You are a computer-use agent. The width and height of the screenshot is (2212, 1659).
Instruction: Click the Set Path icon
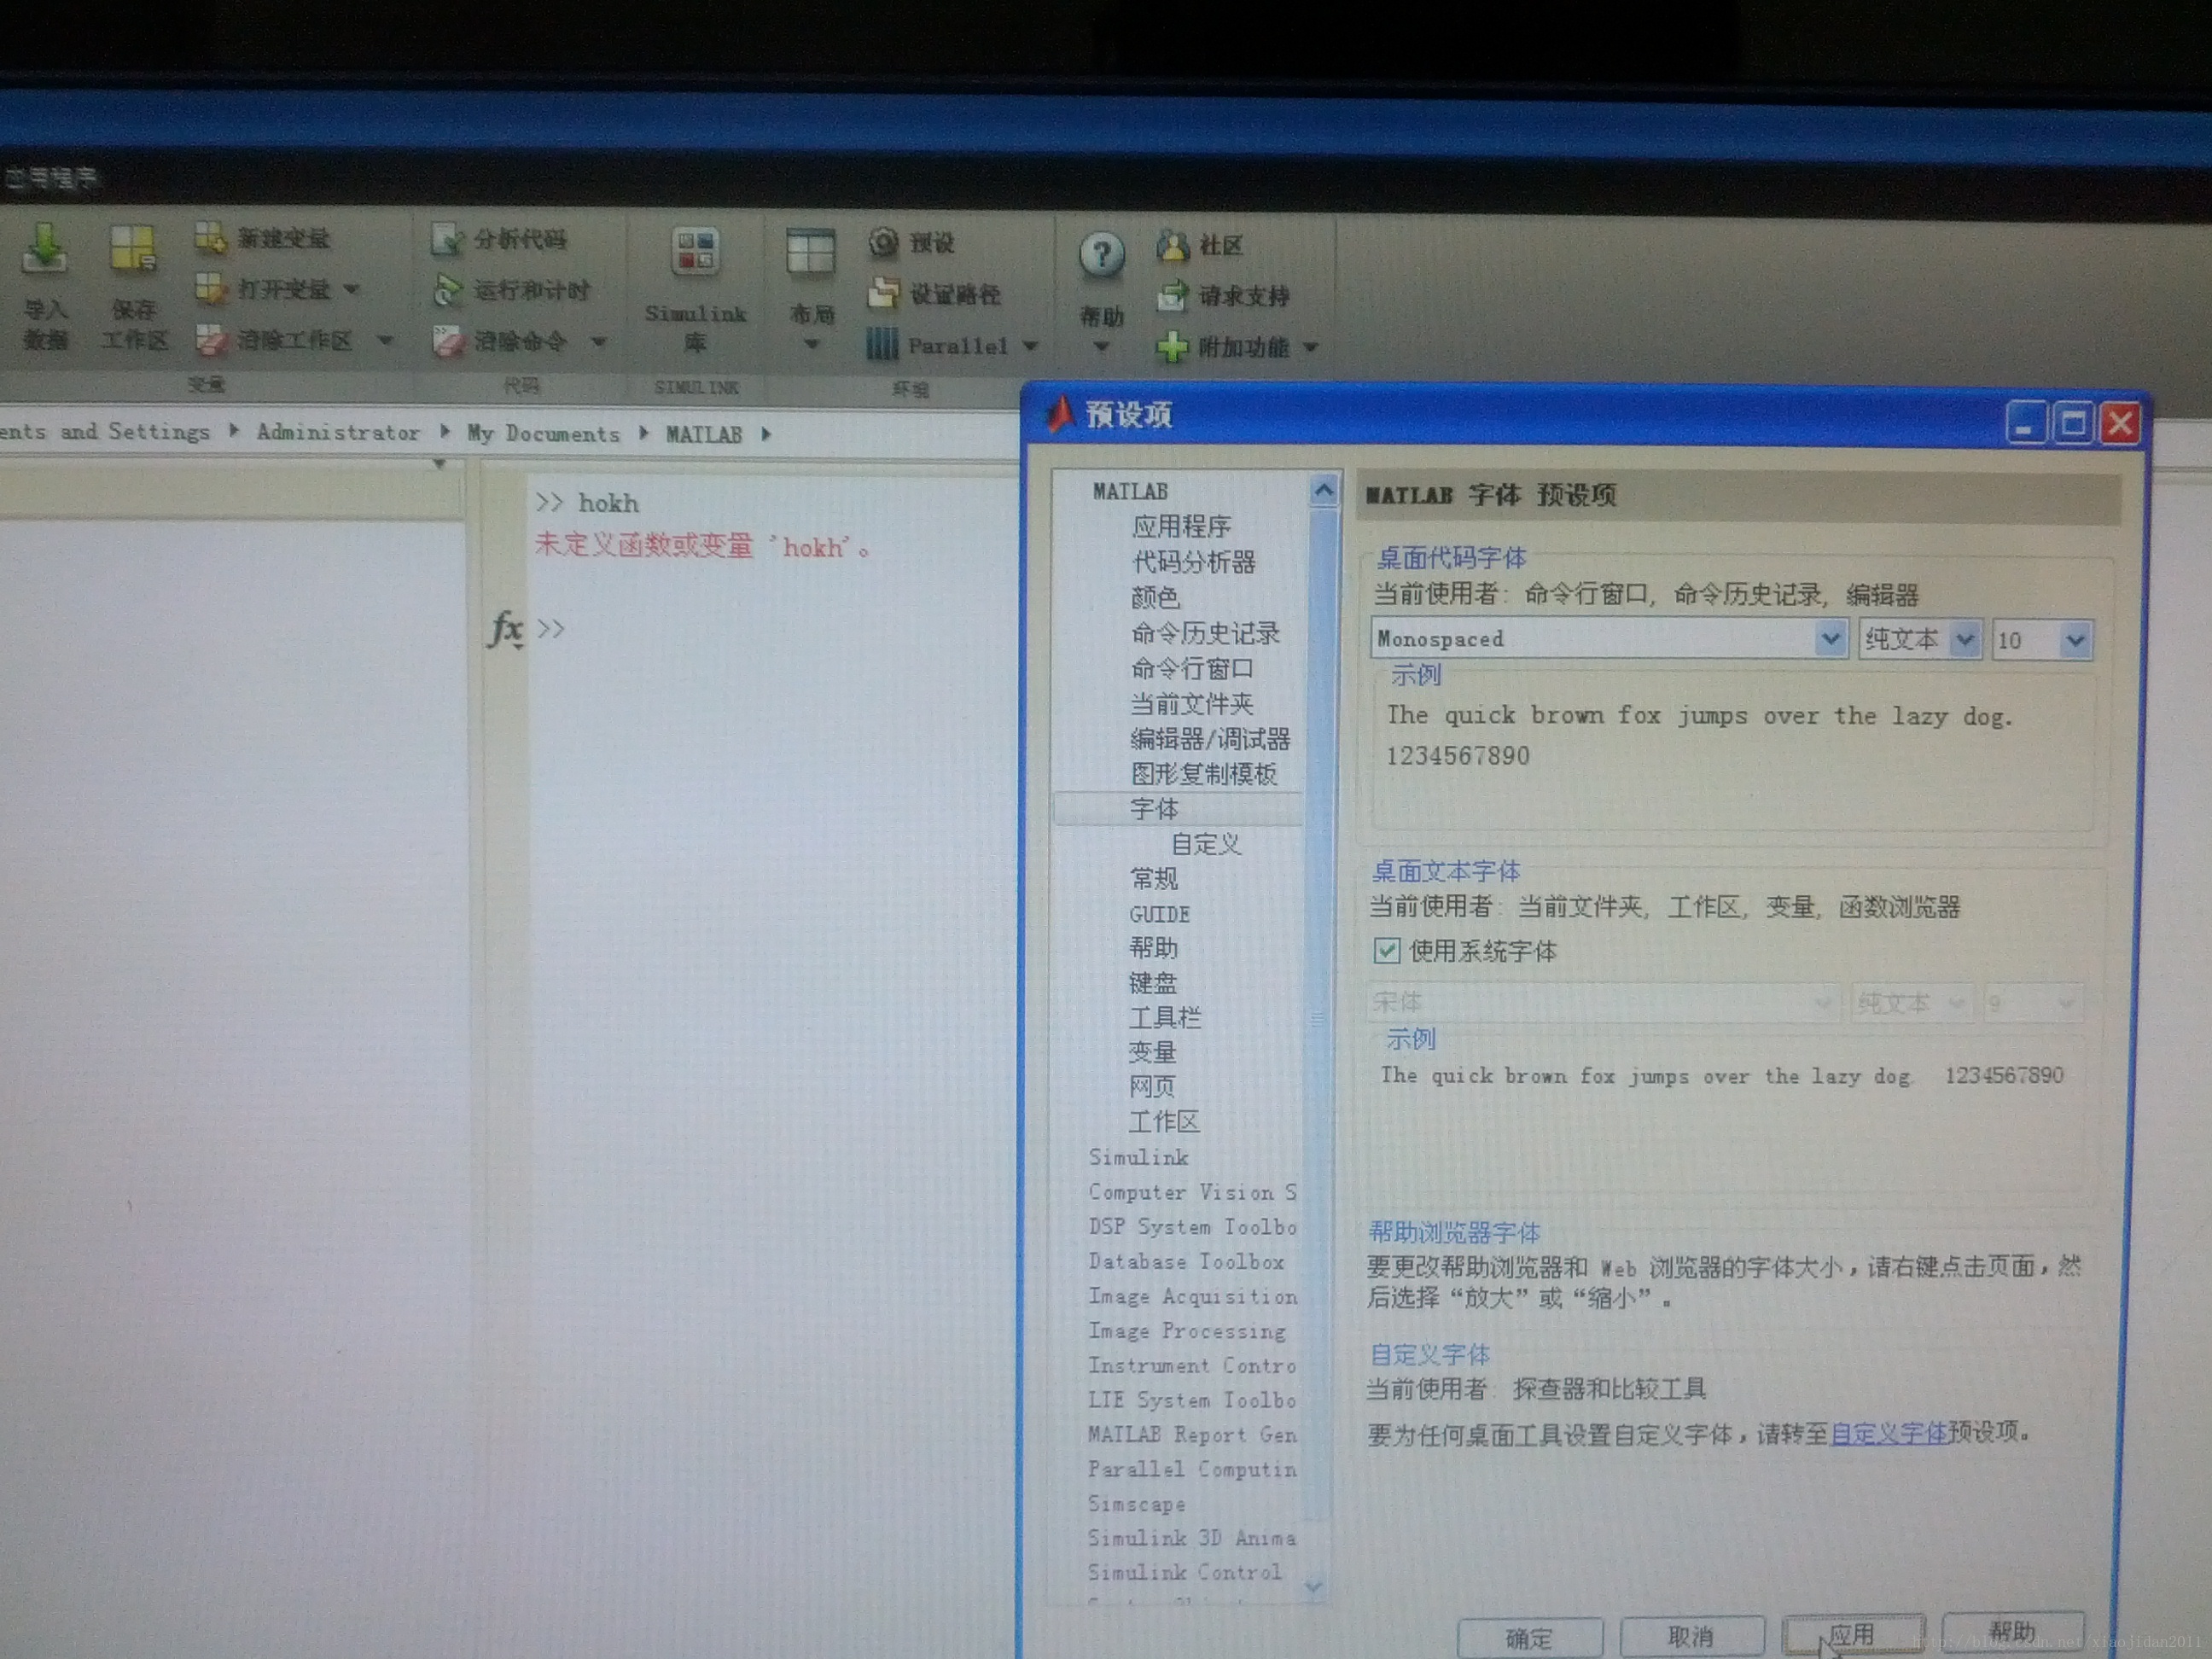[x=884, y=294]
